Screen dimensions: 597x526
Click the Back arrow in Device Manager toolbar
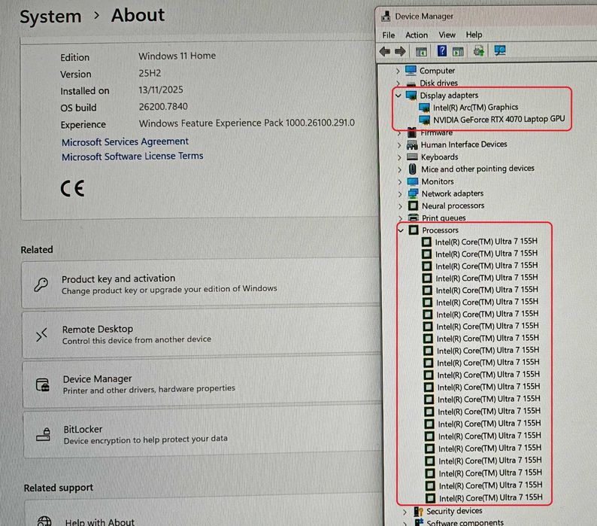(385, 51)
